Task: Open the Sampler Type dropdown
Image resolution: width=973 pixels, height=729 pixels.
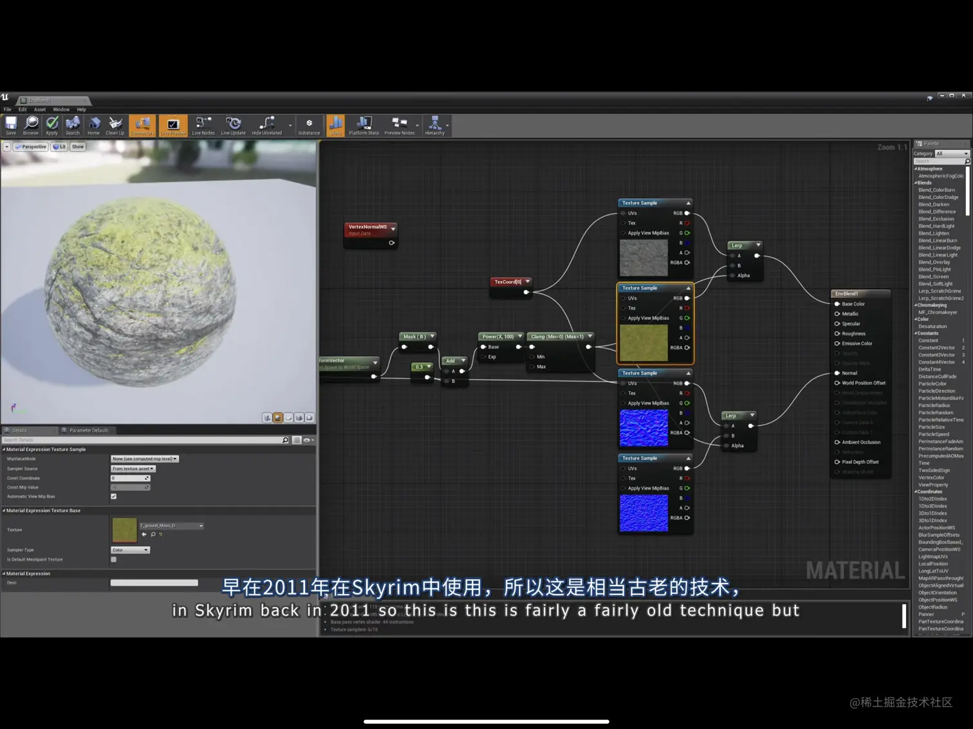Action: click(x=130, y=550)
